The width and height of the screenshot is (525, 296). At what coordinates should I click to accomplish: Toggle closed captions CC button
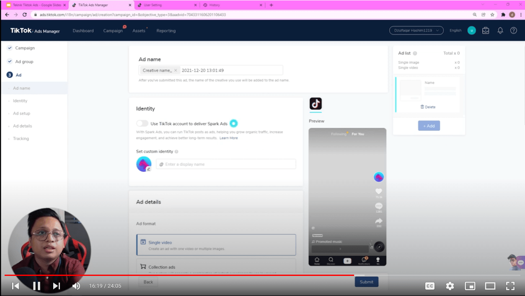[429, 286]
